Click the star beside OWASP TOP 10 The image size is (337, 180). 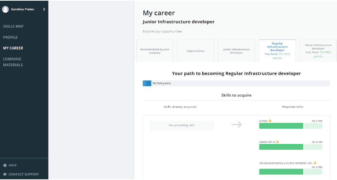point(278,142)
